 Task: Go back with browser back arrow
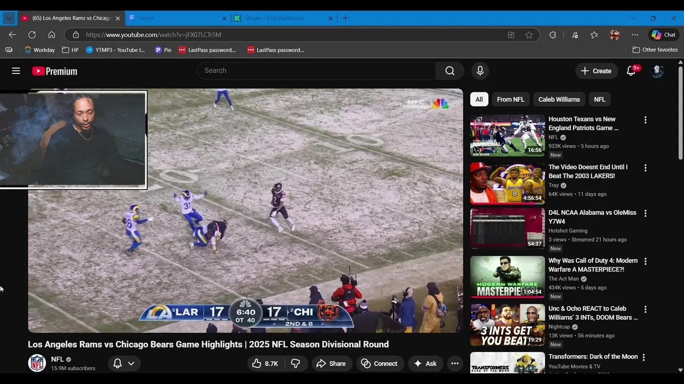point(12,35)
